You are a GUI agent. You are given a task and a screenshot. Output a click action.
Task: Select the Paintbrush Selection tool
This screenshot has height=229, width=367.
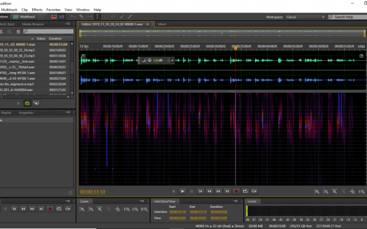[122, 17]
